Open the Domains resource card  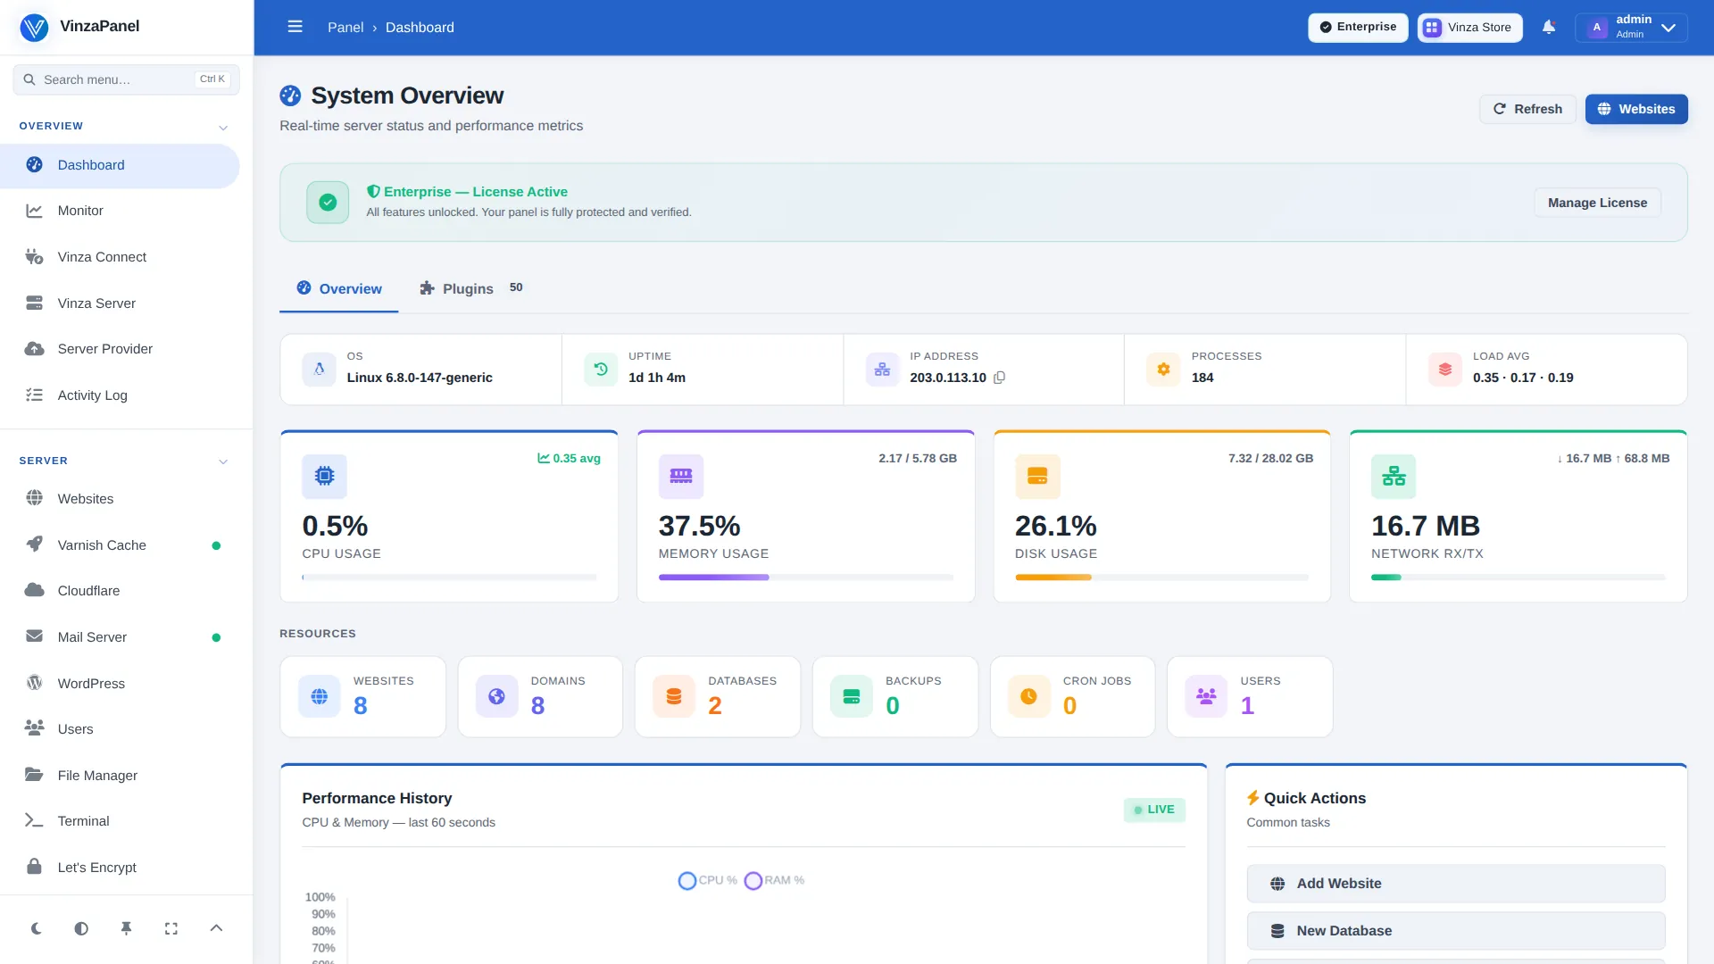(x=540, y=697)
